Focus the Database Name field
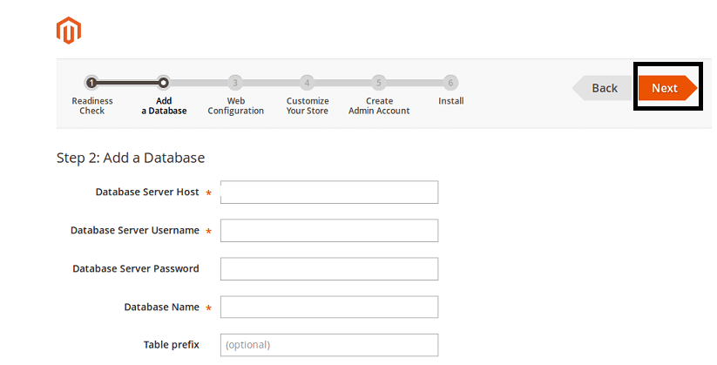 pos(329,307)
